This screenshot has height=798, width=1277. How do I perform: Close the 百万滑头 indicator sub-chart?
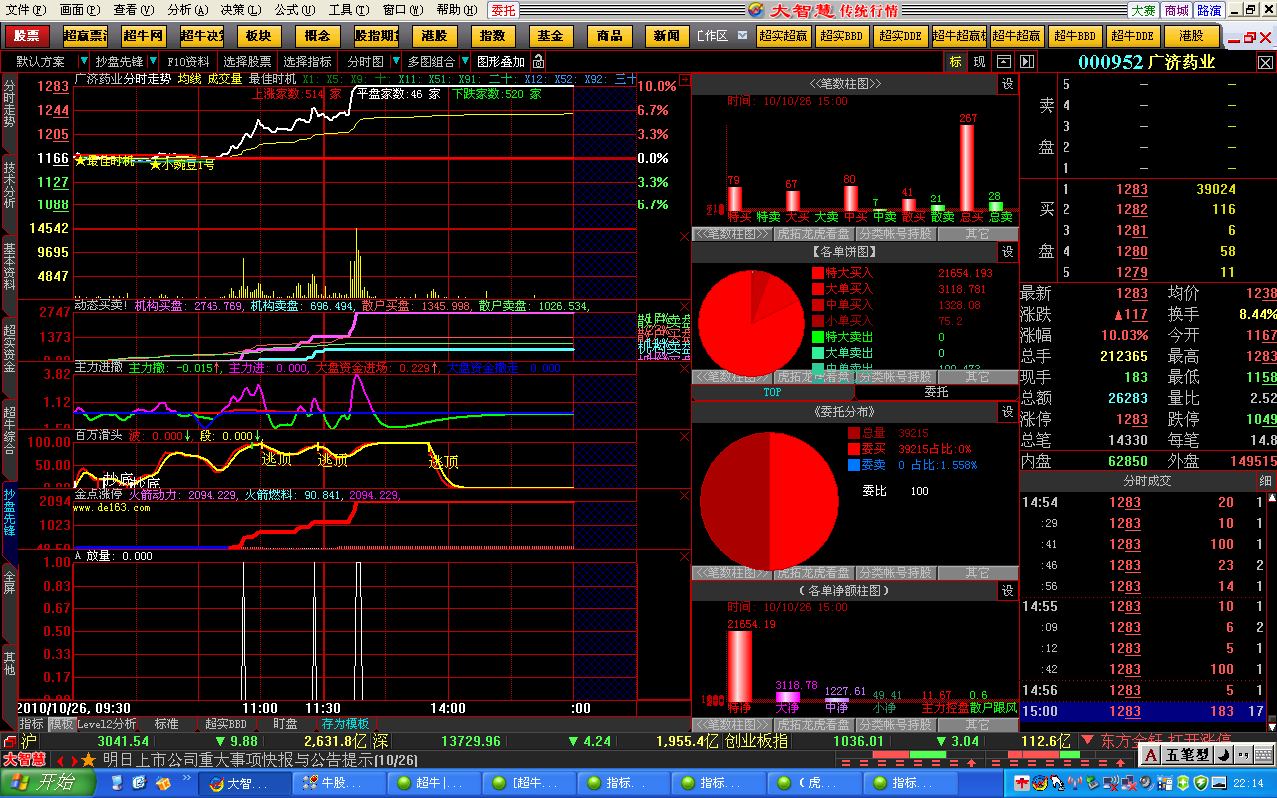pyautogui.click(x=684, y=436)
